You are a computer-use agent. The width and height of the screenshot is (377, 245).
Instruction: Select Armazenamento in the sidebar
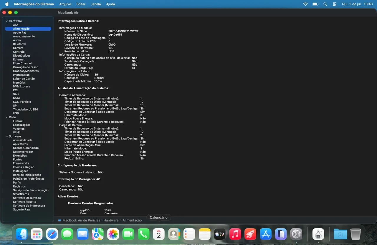click(x=24, y=37)
